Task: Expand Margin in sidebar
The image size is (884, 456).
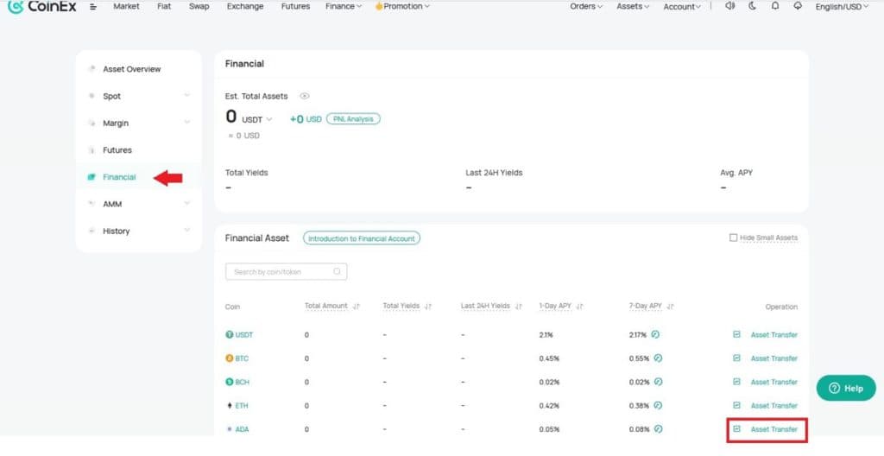Action: pyautogui.click(x=187, y=123)
